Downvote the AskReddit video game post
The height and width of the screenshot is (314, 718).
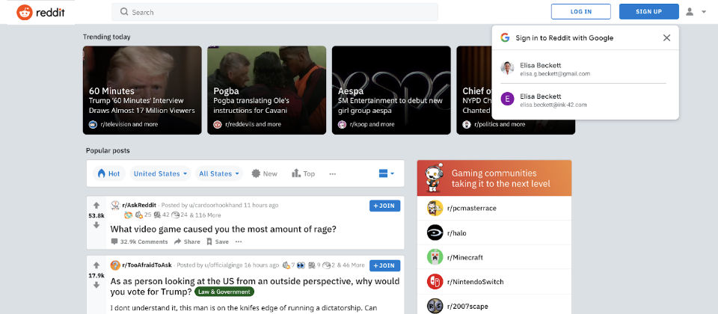coord(96,225)
